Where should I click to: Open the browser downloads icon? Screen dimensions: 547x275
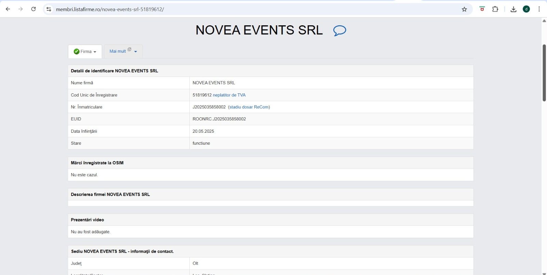click(x=513, y=9)
